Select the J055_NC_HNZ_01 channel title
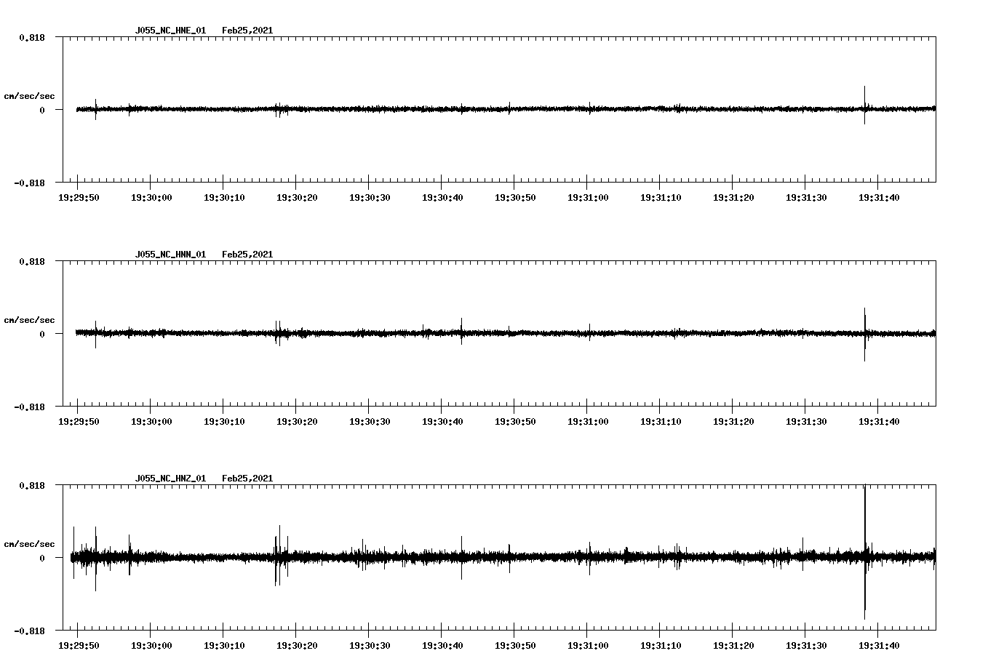 170,477
